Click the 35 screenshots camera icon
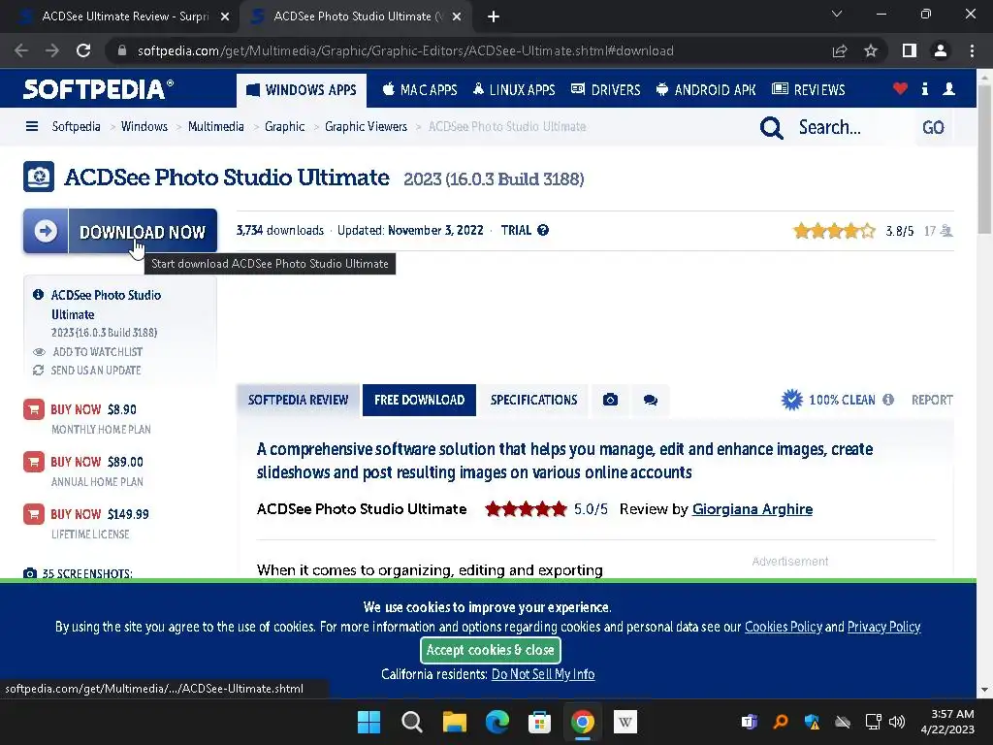993x745 pixels. coord(30,573)
